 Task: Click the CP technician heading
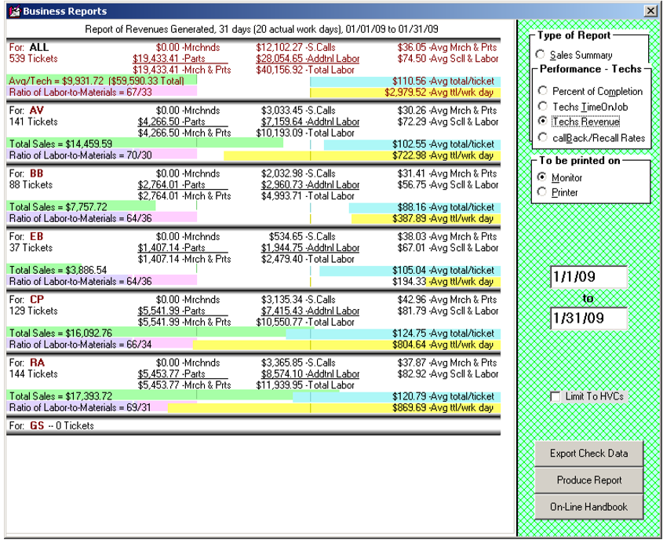37,299
